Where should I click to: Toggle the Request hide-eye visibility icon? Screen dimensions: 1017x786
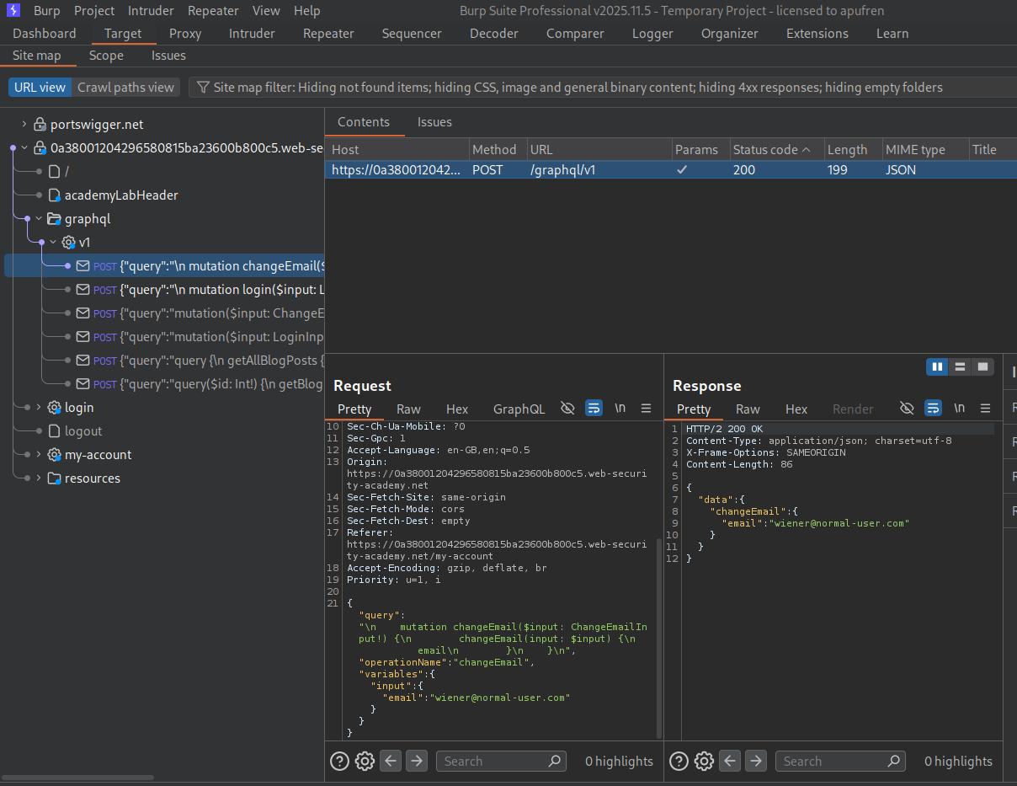(x=567, y=409)
